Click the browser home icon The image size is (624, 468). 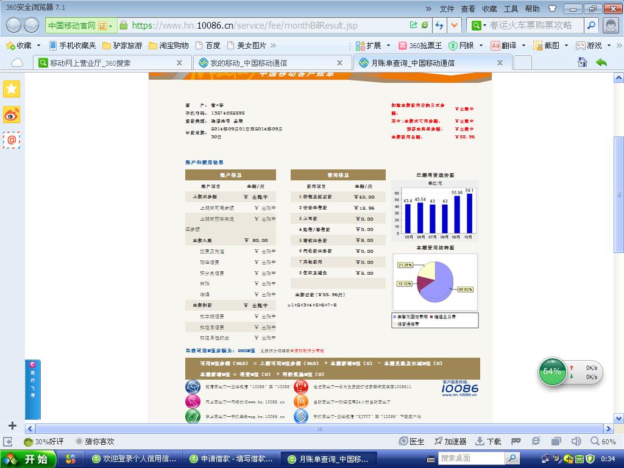click(x=583, y=62)
